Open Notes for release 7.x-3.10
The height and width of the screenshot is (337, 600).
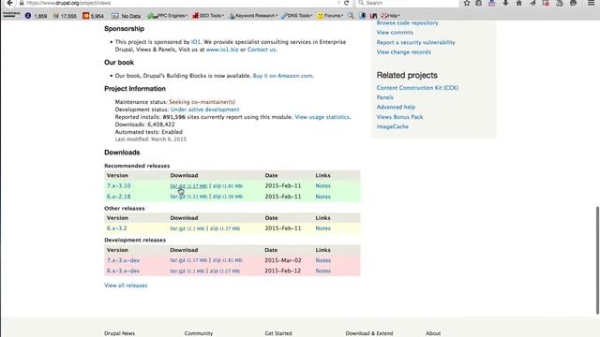322,185
